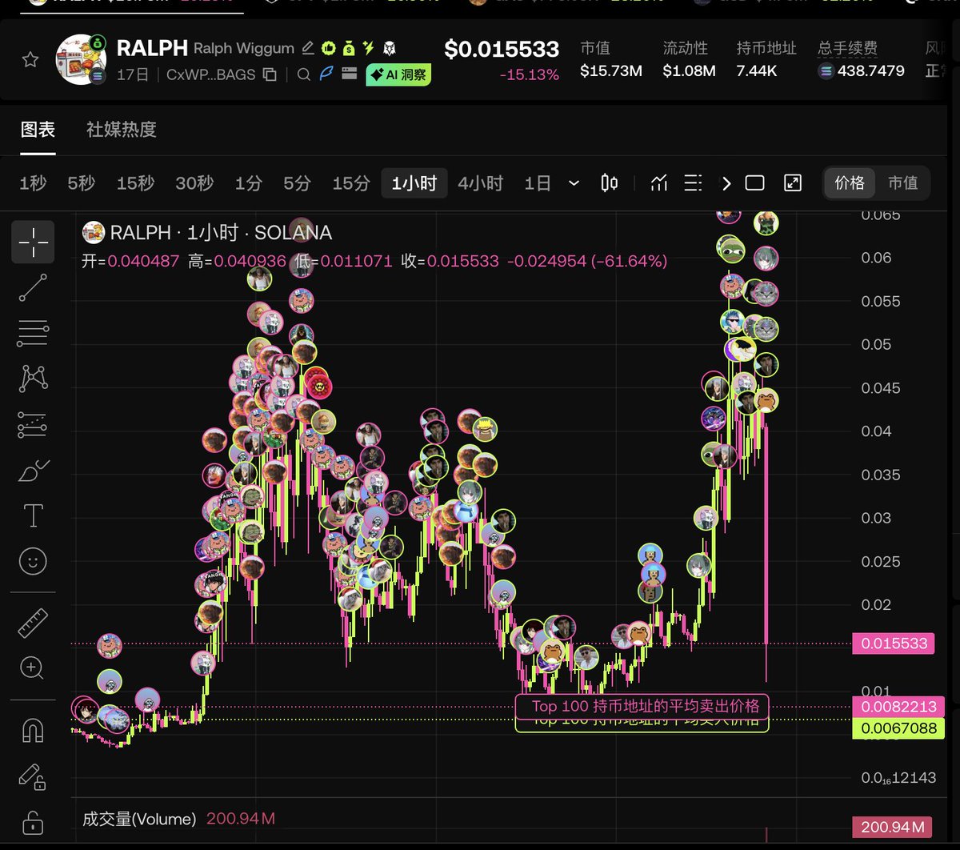Click the -15.13% price change value

point(530,74)
